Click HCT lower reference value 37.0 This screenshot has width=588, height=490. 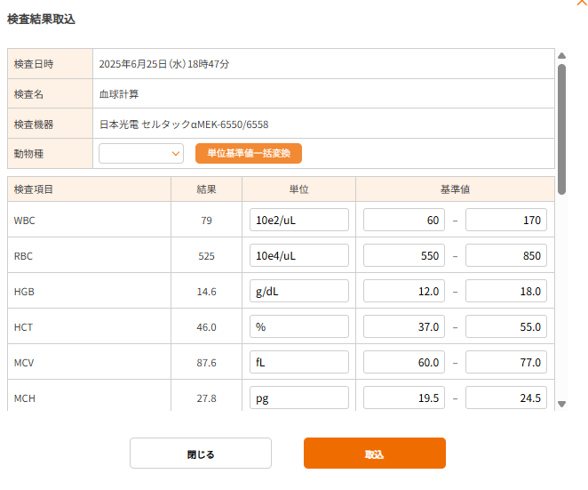(404, 326)
